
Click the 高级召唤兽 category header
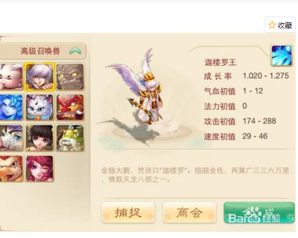coord(43,51)
